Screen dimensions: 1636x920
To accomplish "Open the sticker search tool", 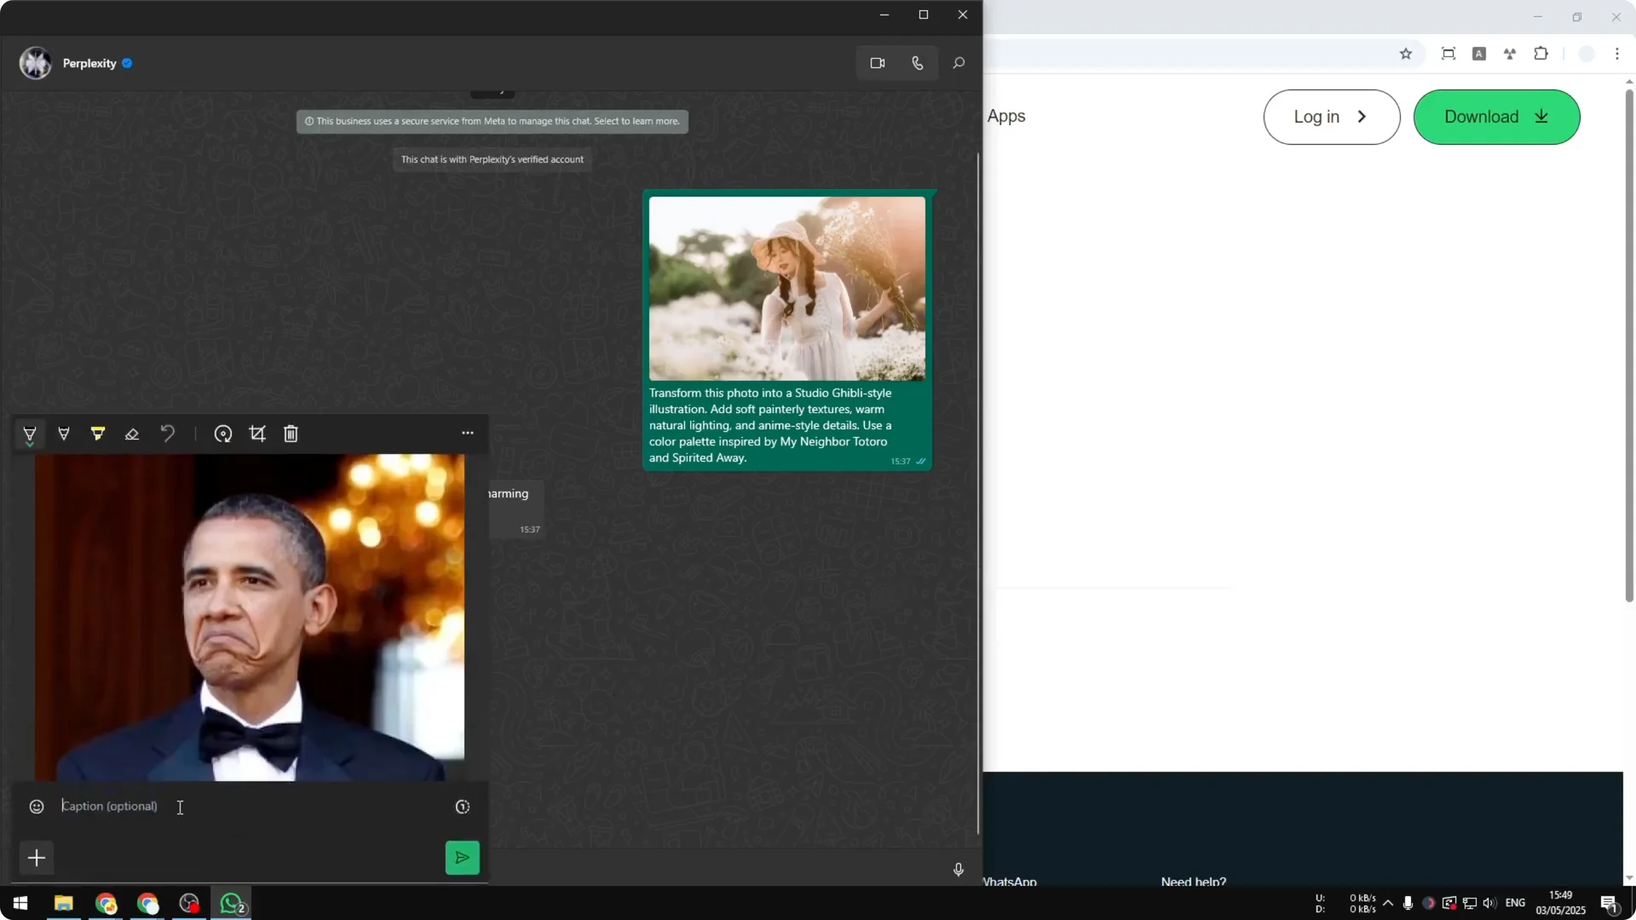I will click(x=223, y=434).
